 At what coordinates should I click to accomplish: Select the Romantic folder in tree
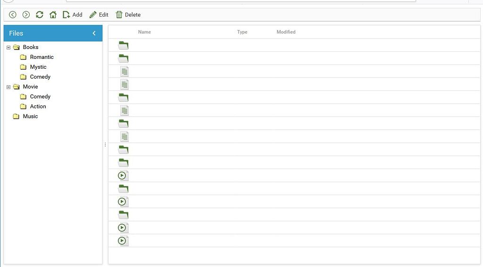(x=42, y=57)
